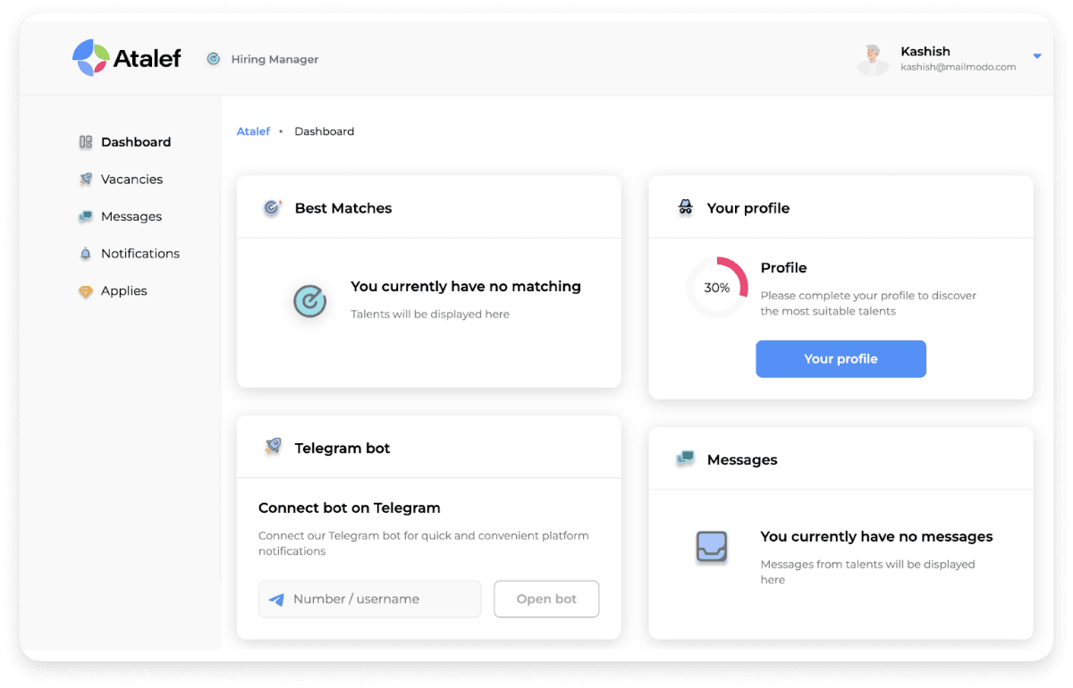Click the Atalef logo icon
The height and width of the screenshot is (688, 1073).
[90, 58]
